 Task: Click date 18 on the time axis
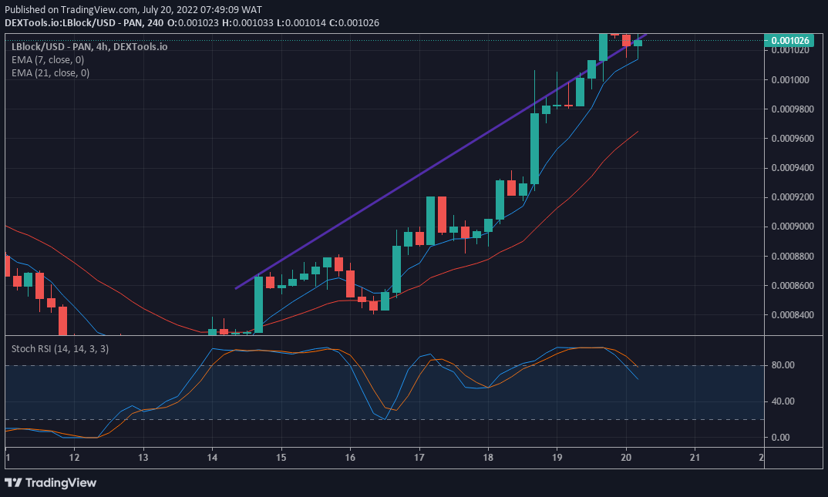(x=488, y=458)
